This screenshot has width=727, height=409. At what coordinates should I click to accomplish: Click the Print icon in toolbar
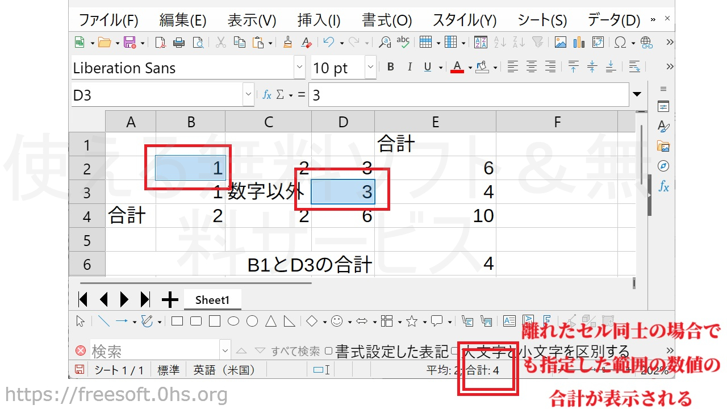point(179,43)
